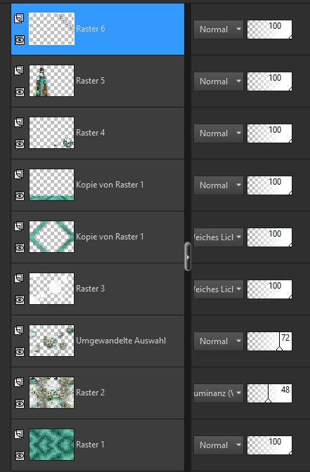Viewport: 310px width, 472px height.
Task: Click the layer link icon of Umgewandelte Auswahl
Action: pyautogui.click(x=19, y=330)
